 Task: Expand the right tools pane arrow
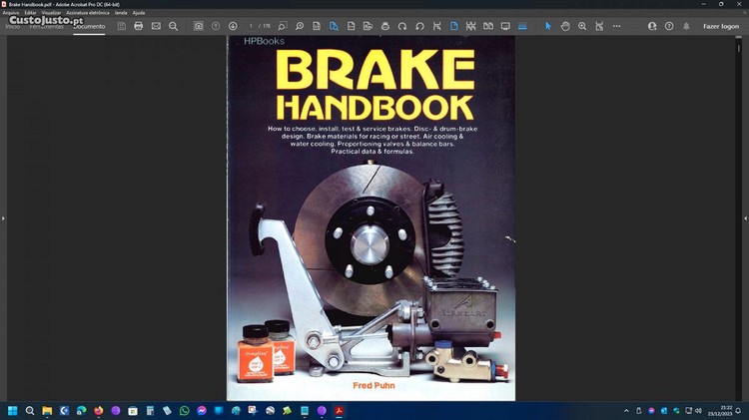click(x=745, y=218)
